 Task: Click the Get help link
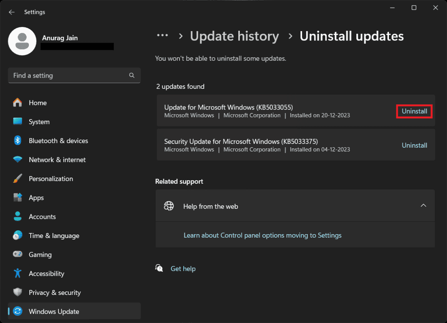tap(183, 268)
